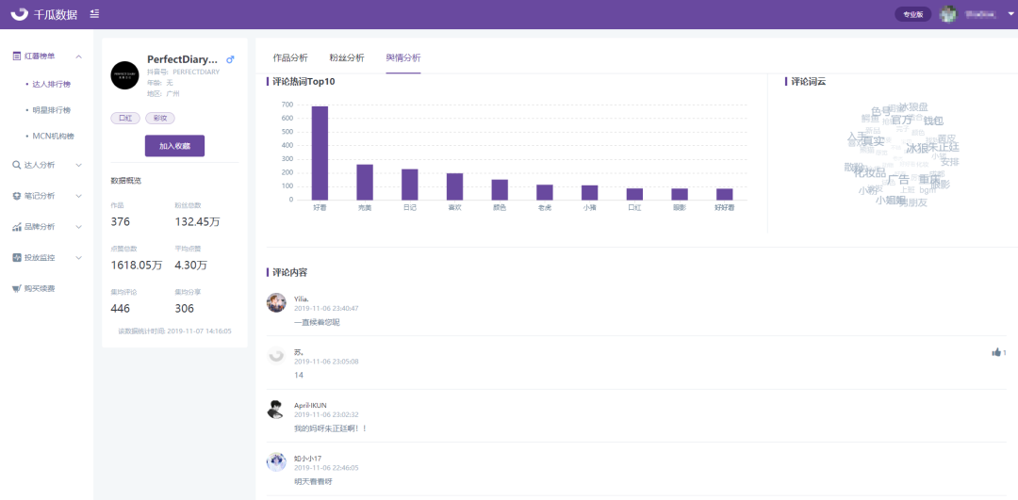Click username April·IKUN
This screenshot has height=500, width=1018.
(x=310, y=405)
